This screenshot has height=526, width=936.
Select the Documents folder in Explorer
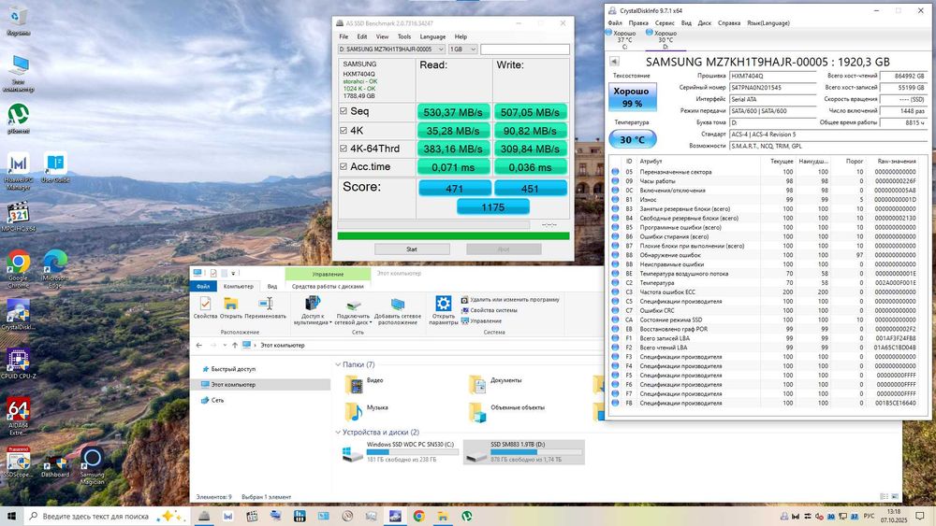pos(495,384)
